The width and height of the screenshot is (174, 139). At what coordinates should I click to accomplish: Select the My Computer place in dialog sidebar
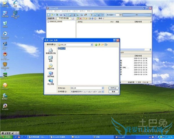[x=51, y=74]
